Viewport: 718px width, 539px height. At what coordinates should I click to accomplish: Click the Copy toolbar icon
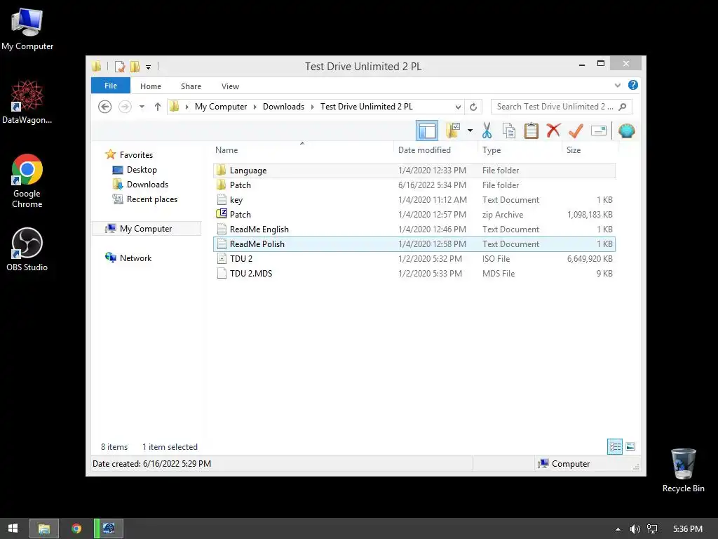click(x=509, y=131)
